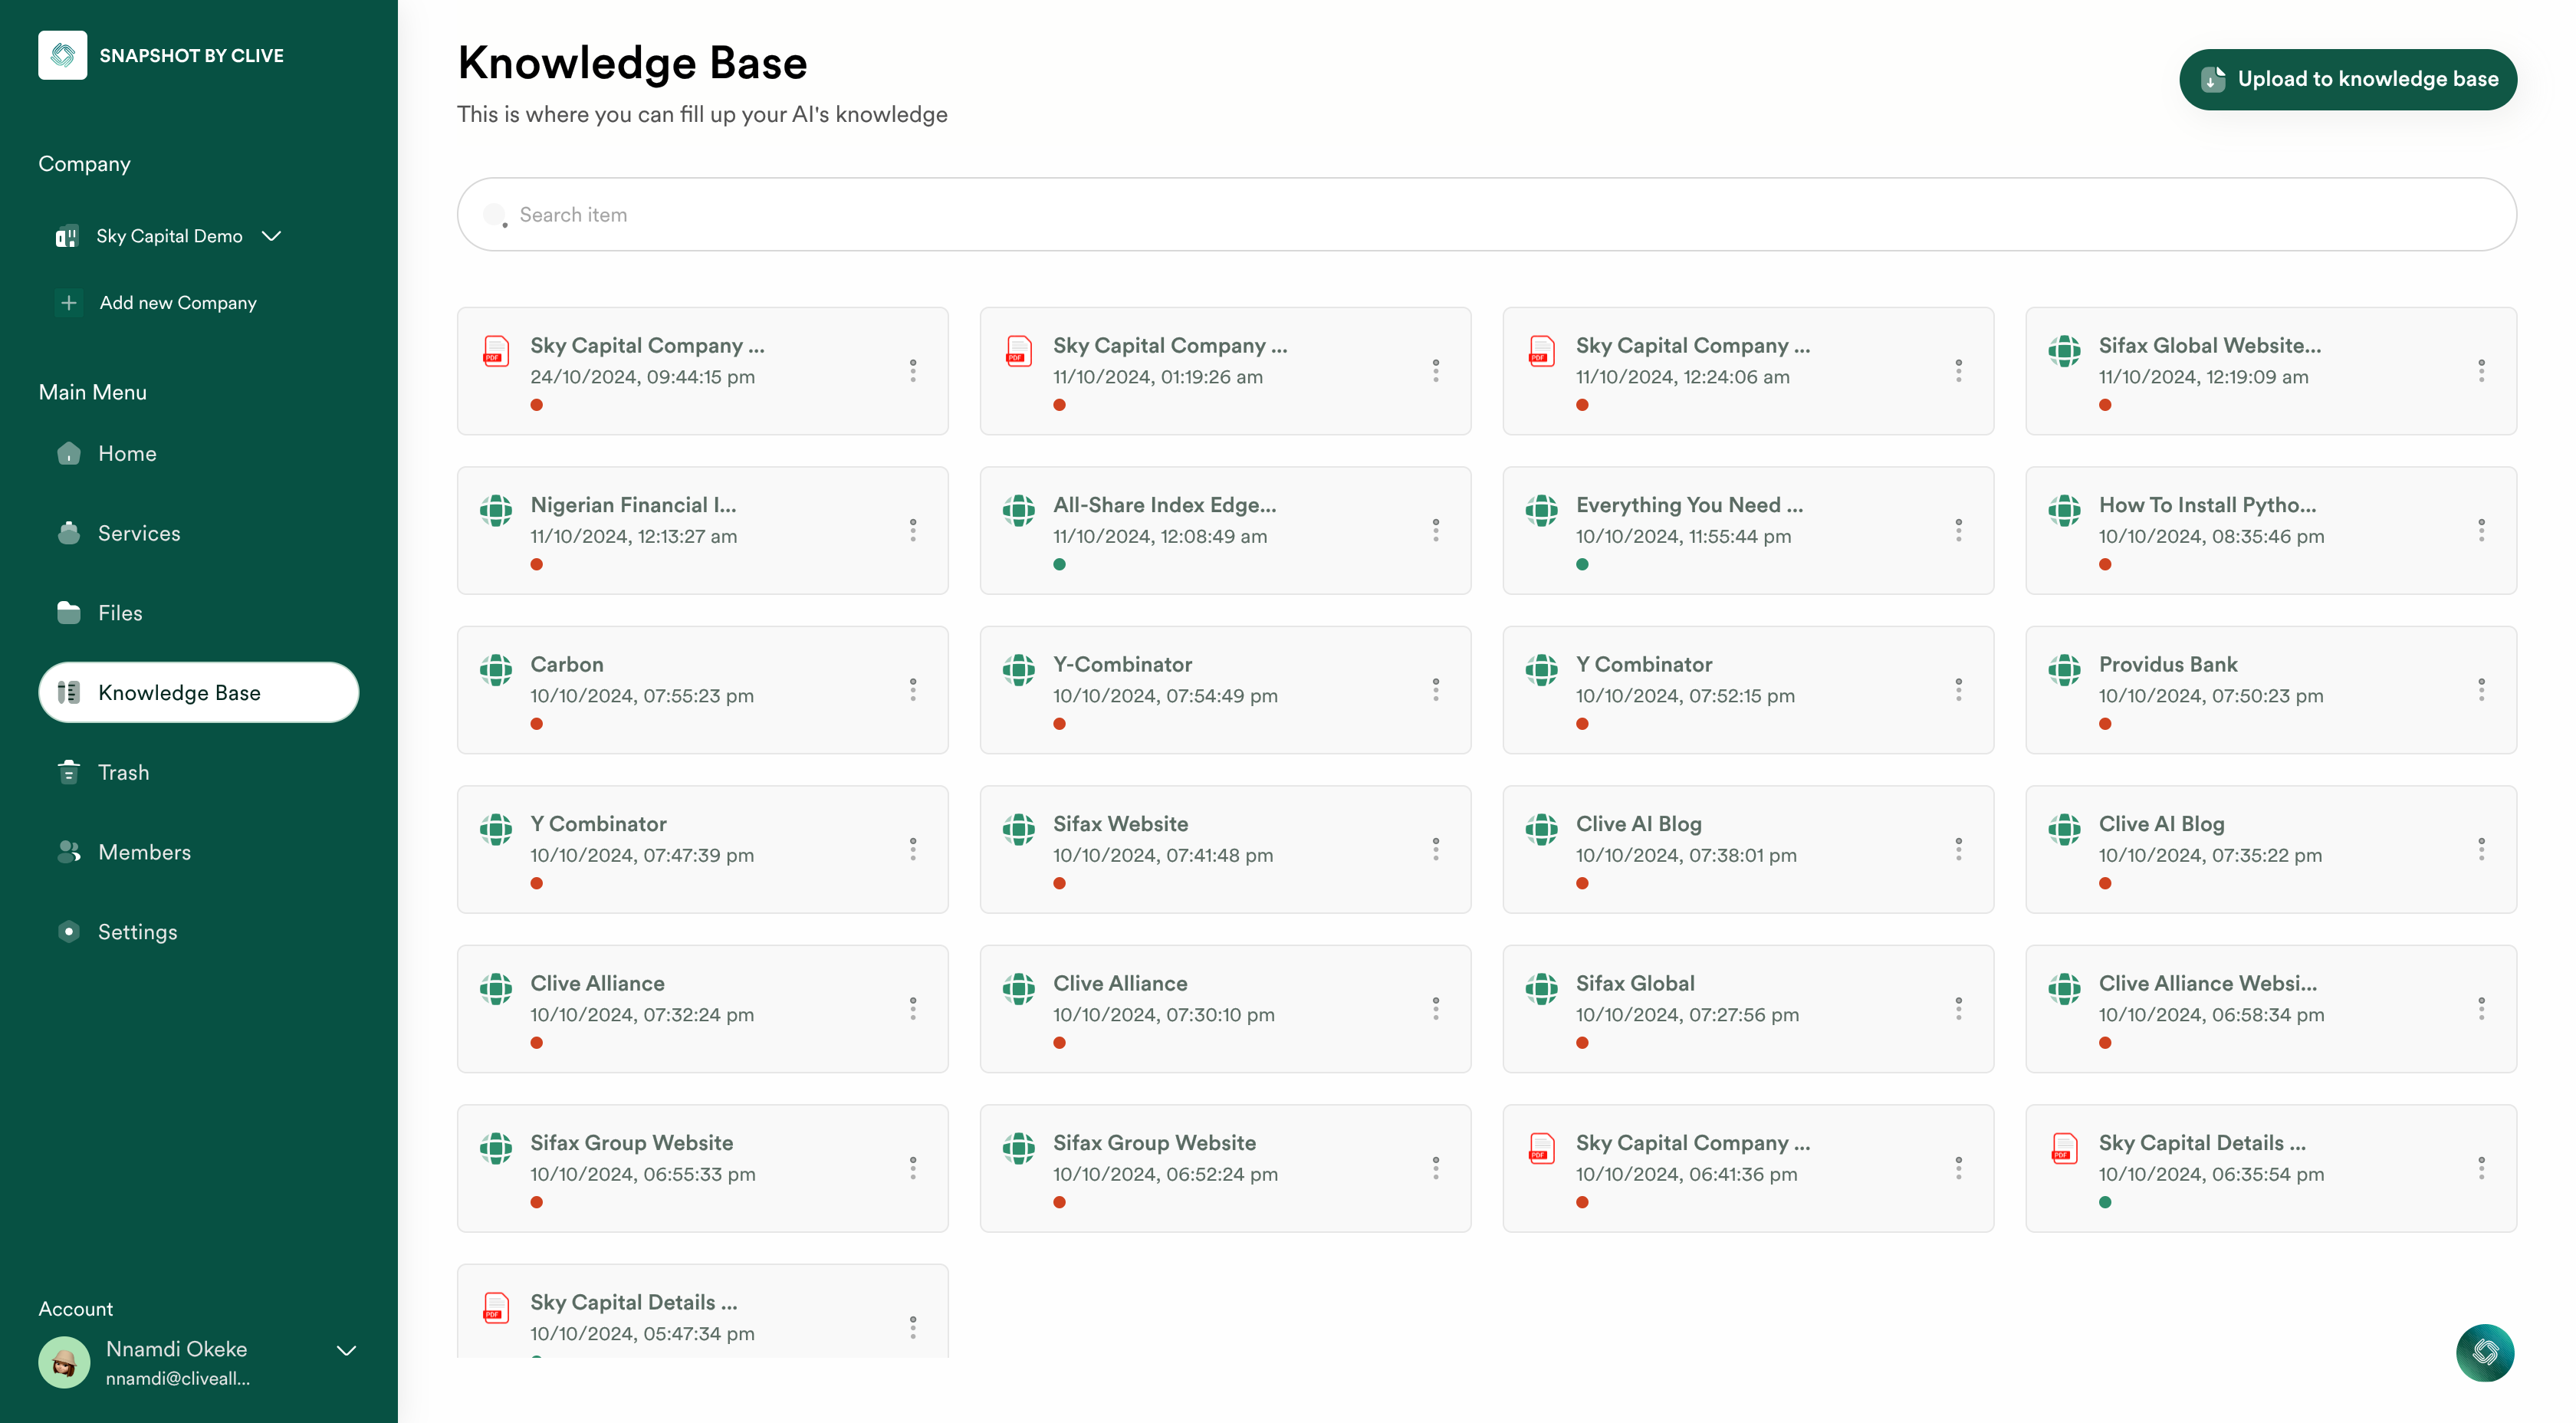Image resolution: width=2576 pixels, height=1423 pixels.
Task: Click the three-dot menu on Sifax Website item
Action: 1437,848
